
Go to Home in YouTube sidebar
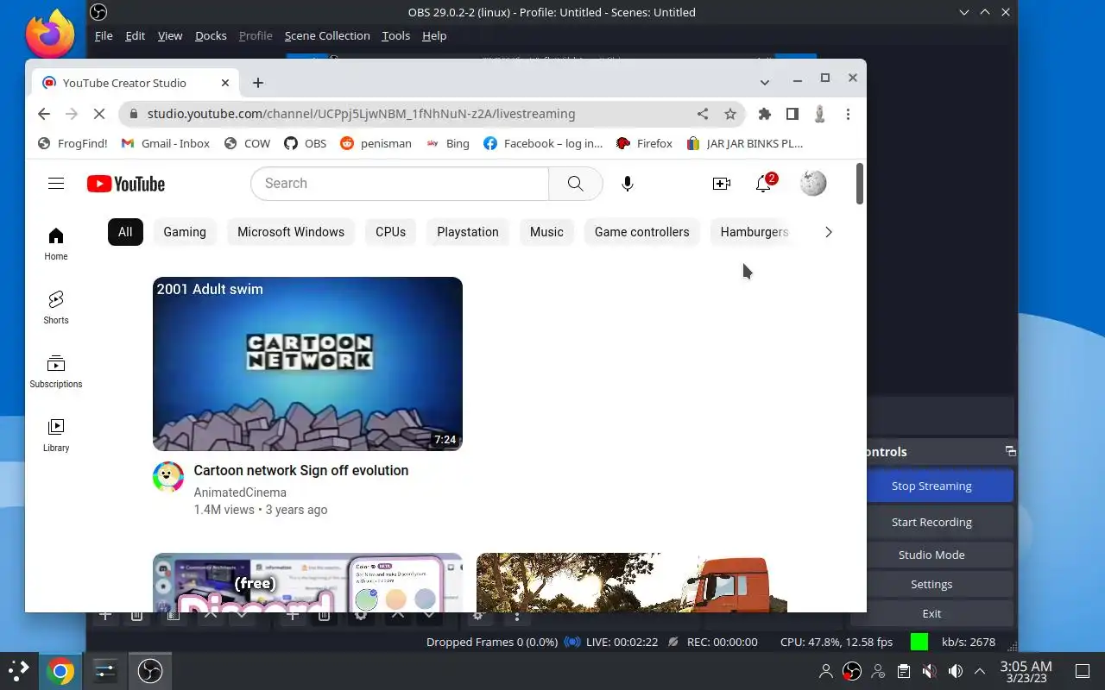pos(56,244)
